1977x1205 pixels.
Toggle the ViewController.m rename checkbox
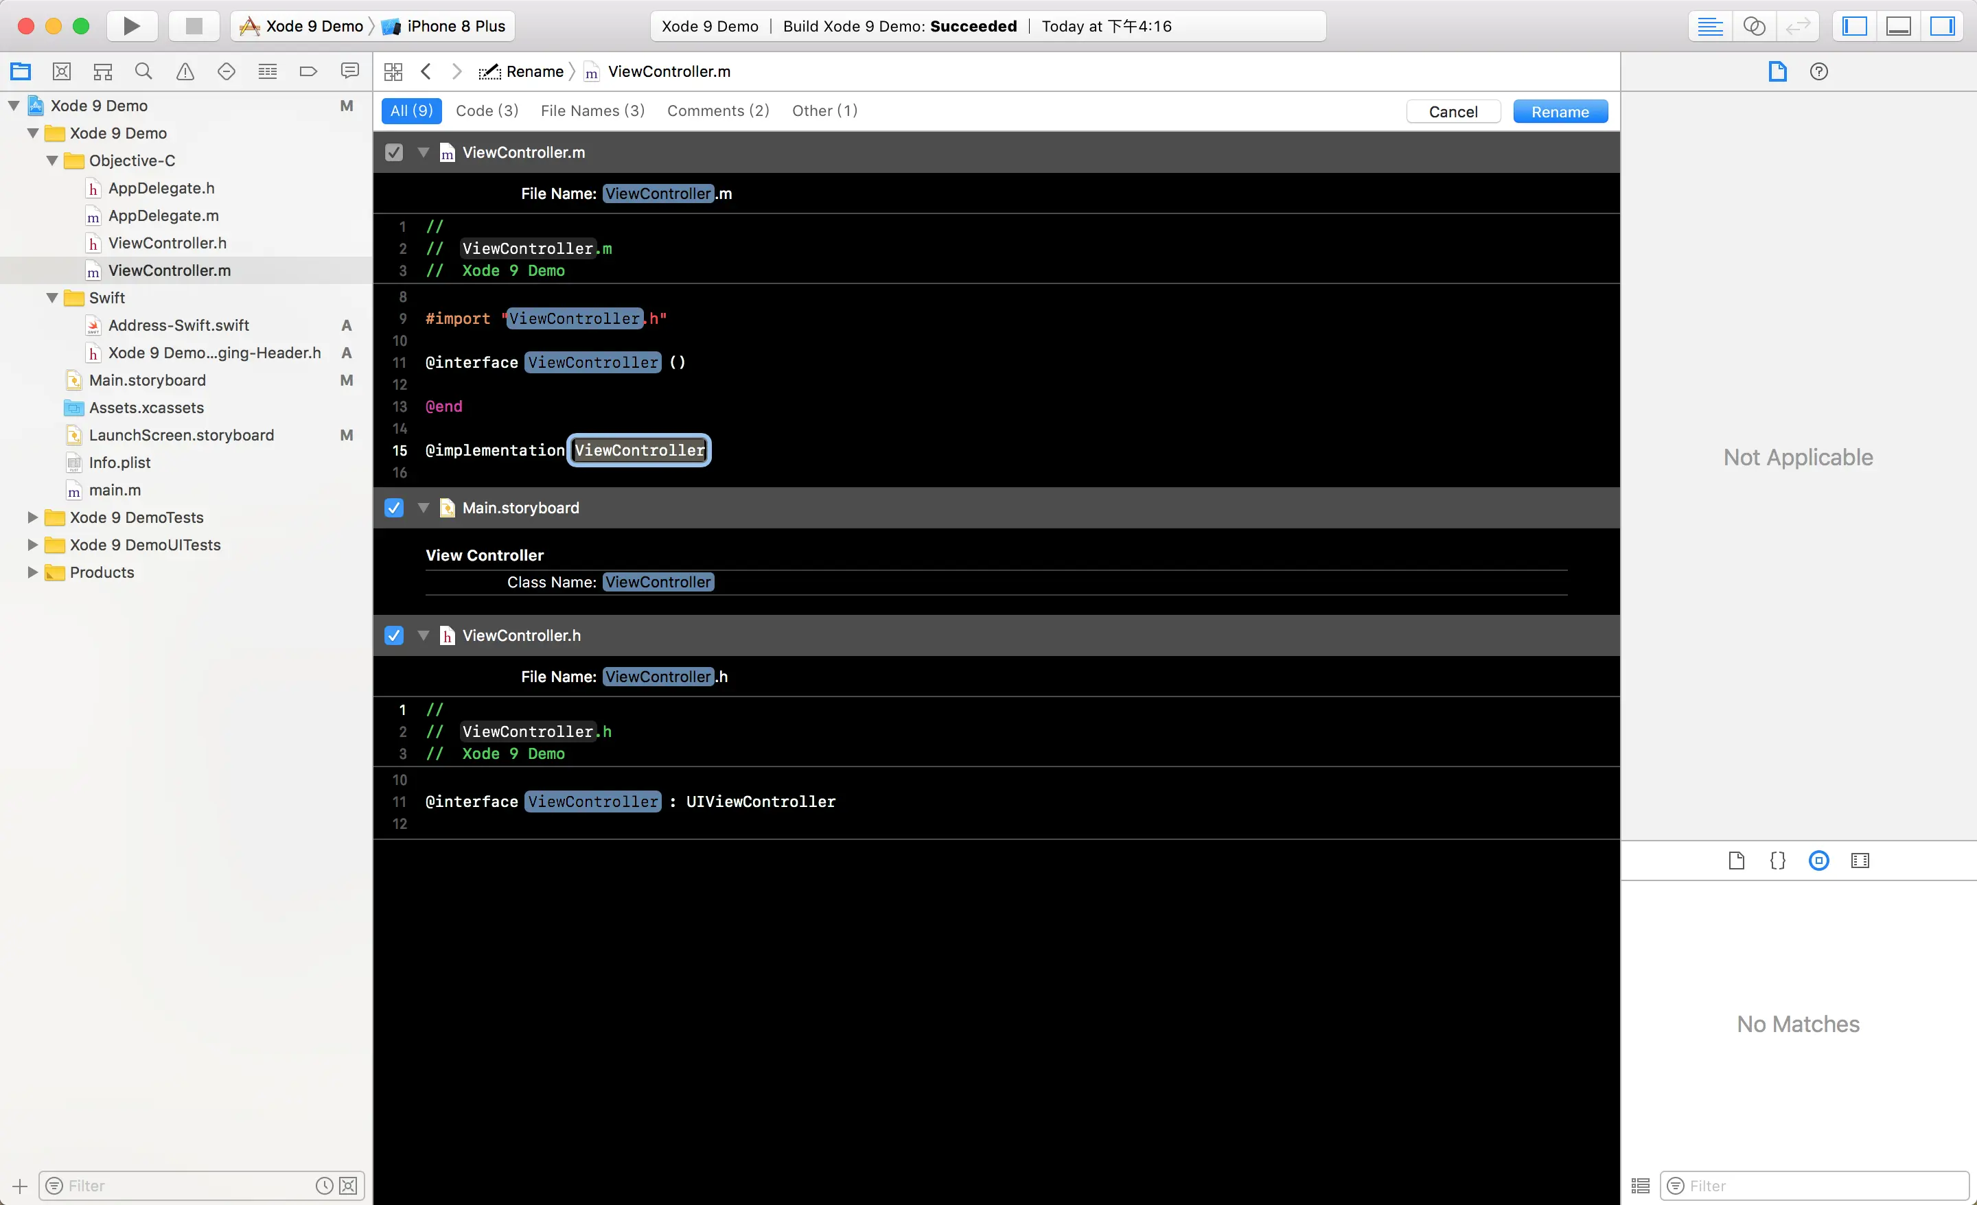click(394, 152)
